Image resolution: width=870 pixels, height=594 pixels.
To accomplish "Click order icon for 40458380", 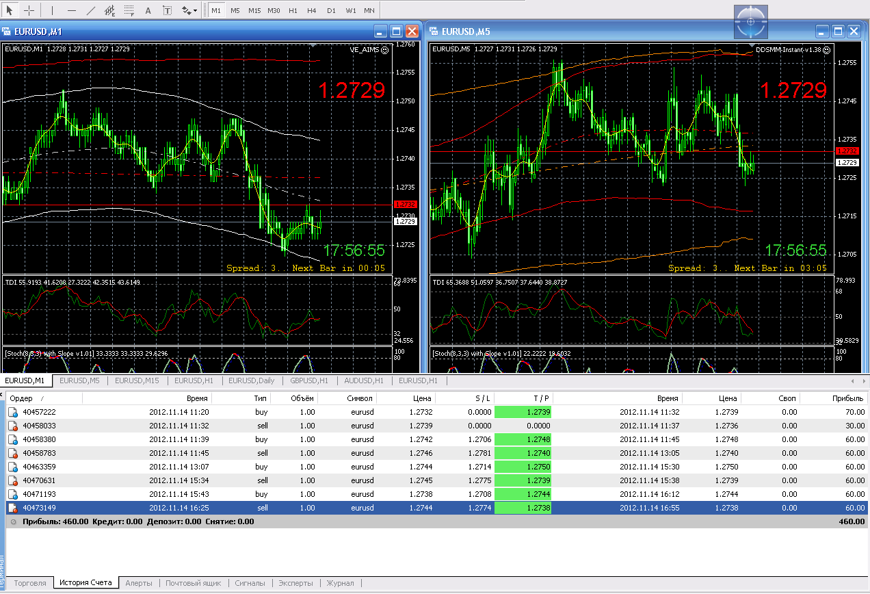I will point(13,440).
